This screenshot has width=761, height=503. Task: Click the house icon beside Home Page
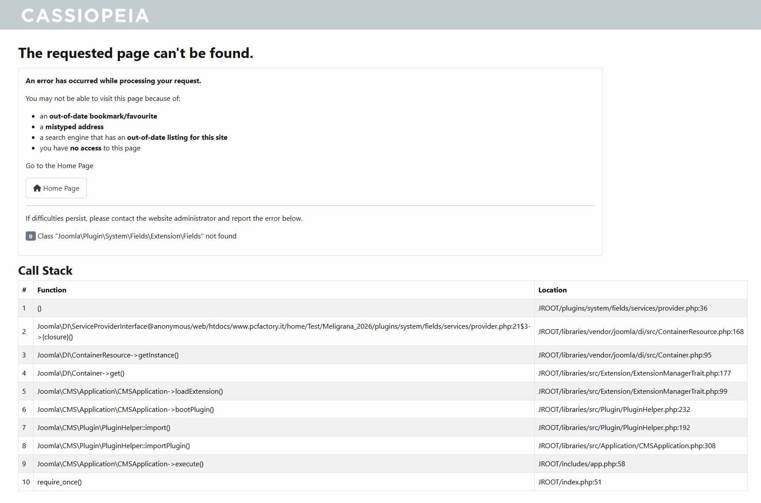click(x=37, y=188)
